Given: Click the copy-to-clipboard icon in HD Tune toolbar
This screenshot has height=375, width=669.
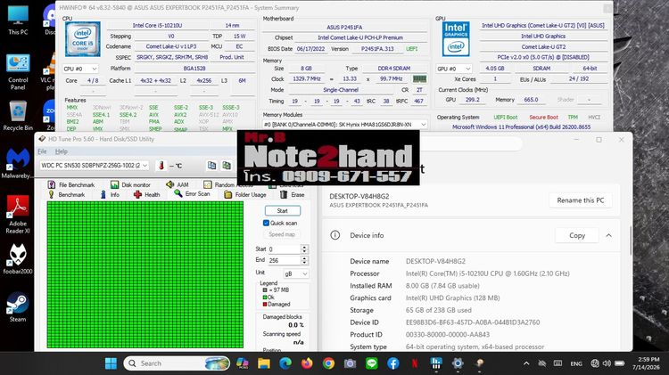Looking at the screenshot, I should [x=211, y=166].
